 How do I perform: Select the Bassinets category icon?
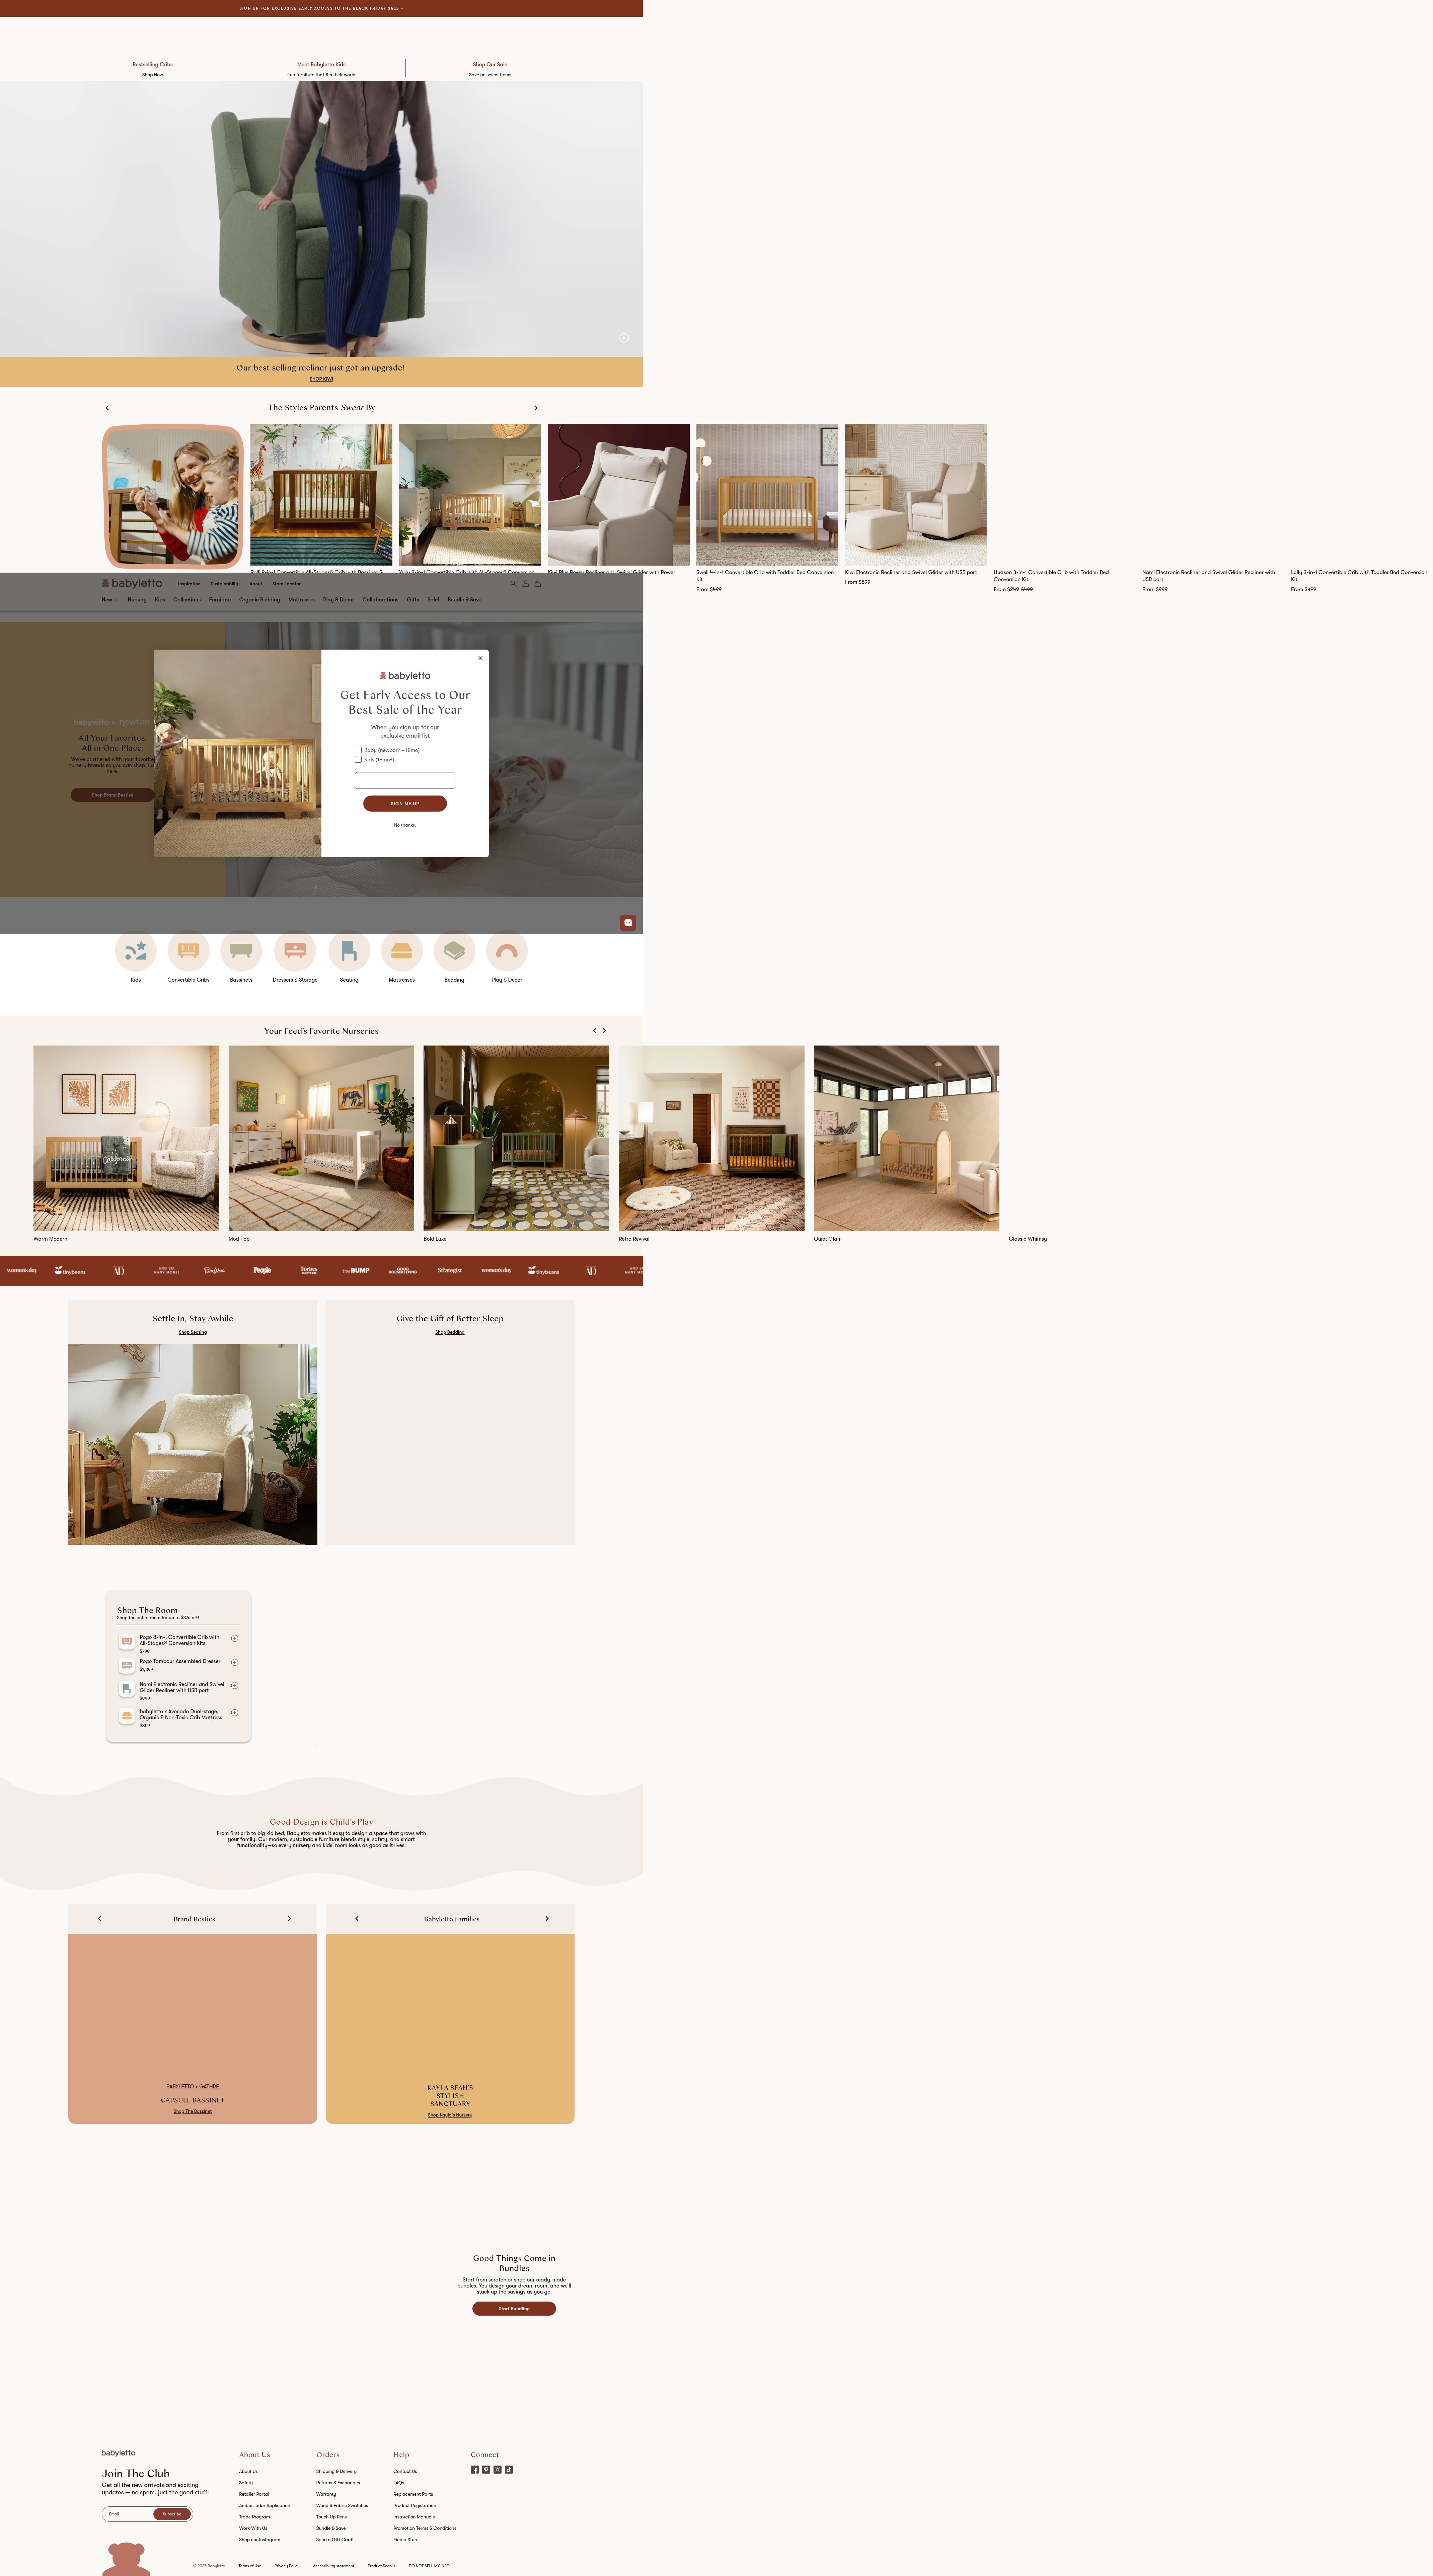(241, 951)
